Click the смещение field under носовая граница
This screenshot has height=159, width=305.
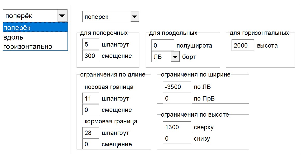[x=91, y=110]
